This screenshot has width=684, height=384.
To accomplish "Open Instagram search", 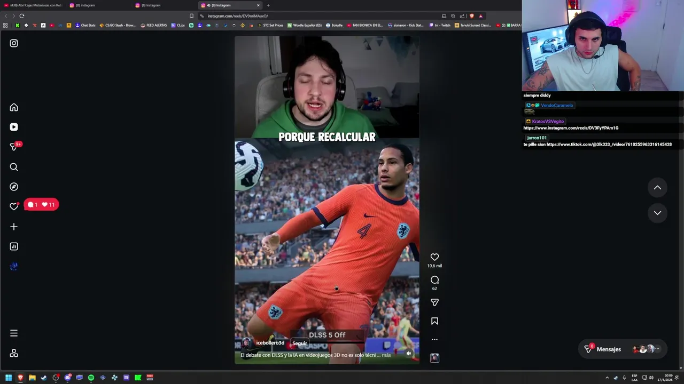I will pos(14,167).
